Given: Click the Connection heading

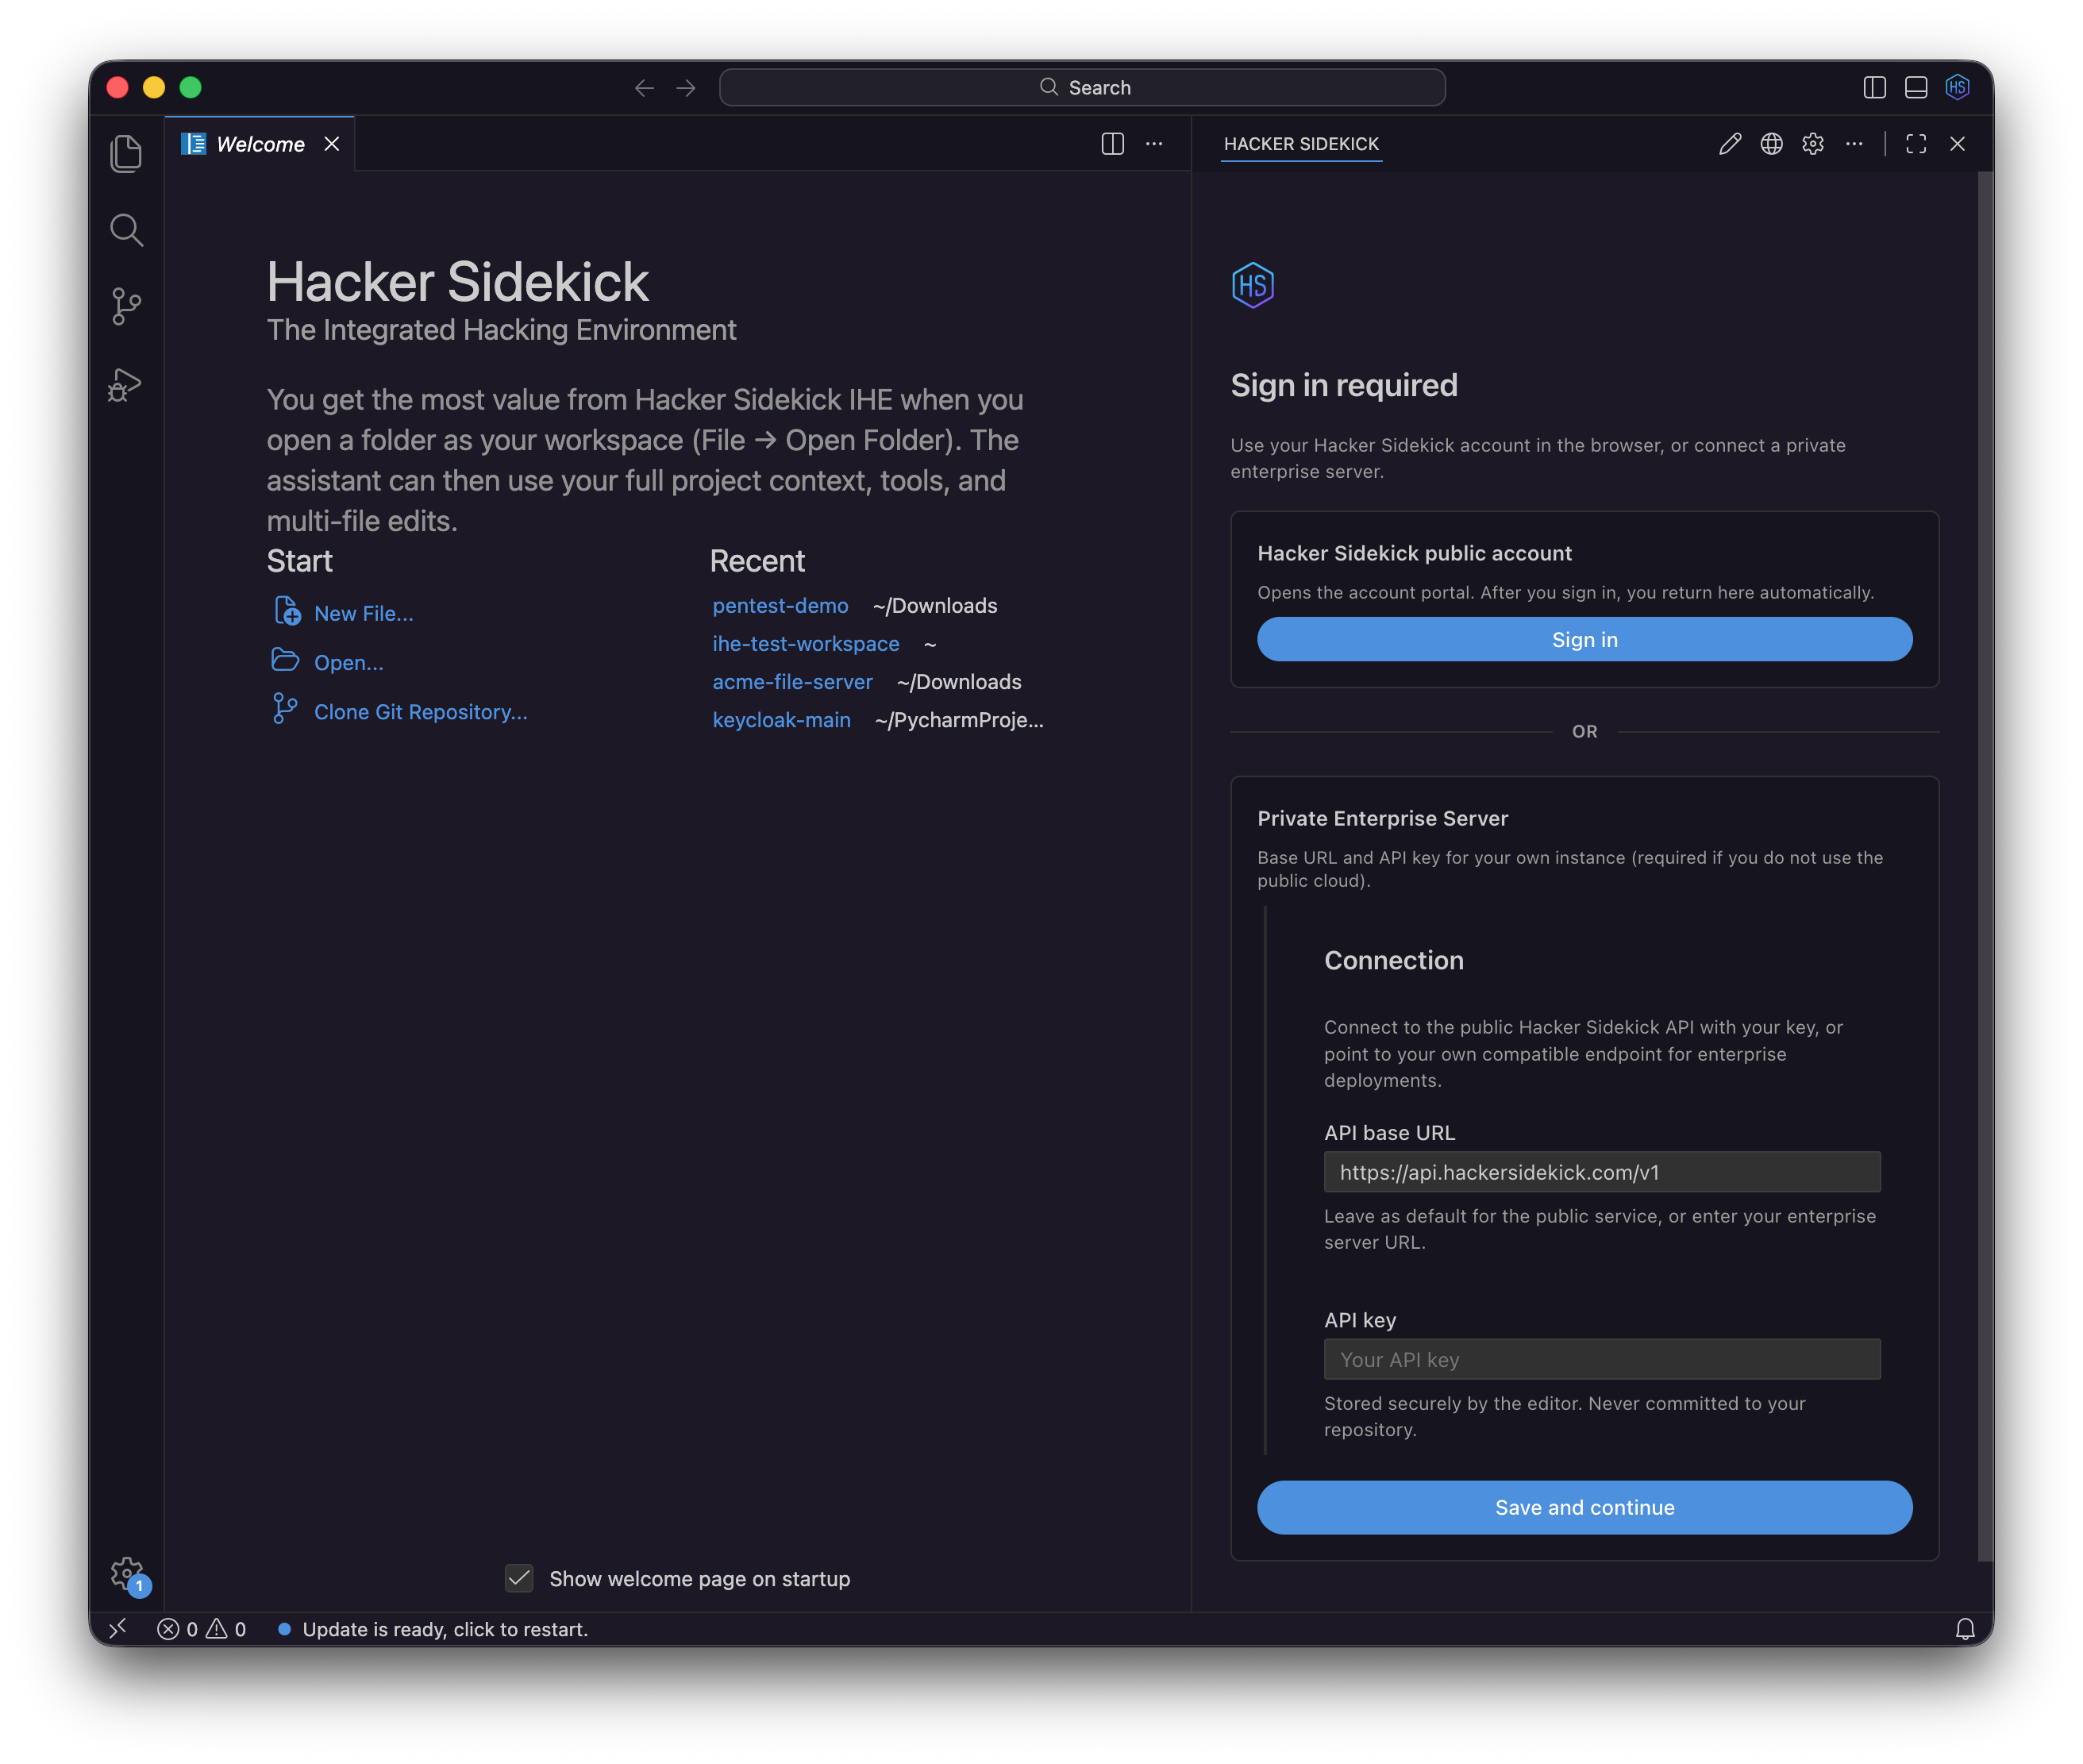Looking at the screenshot, I should coord(1394,961).
